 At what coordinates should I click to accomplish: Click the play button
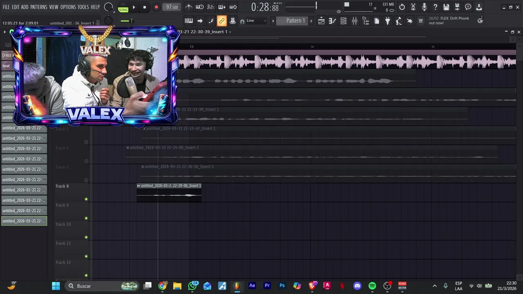[134, 7]
